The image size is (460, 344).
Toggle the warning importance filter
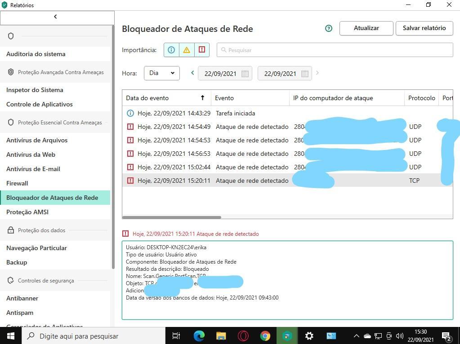click(187, 50)
